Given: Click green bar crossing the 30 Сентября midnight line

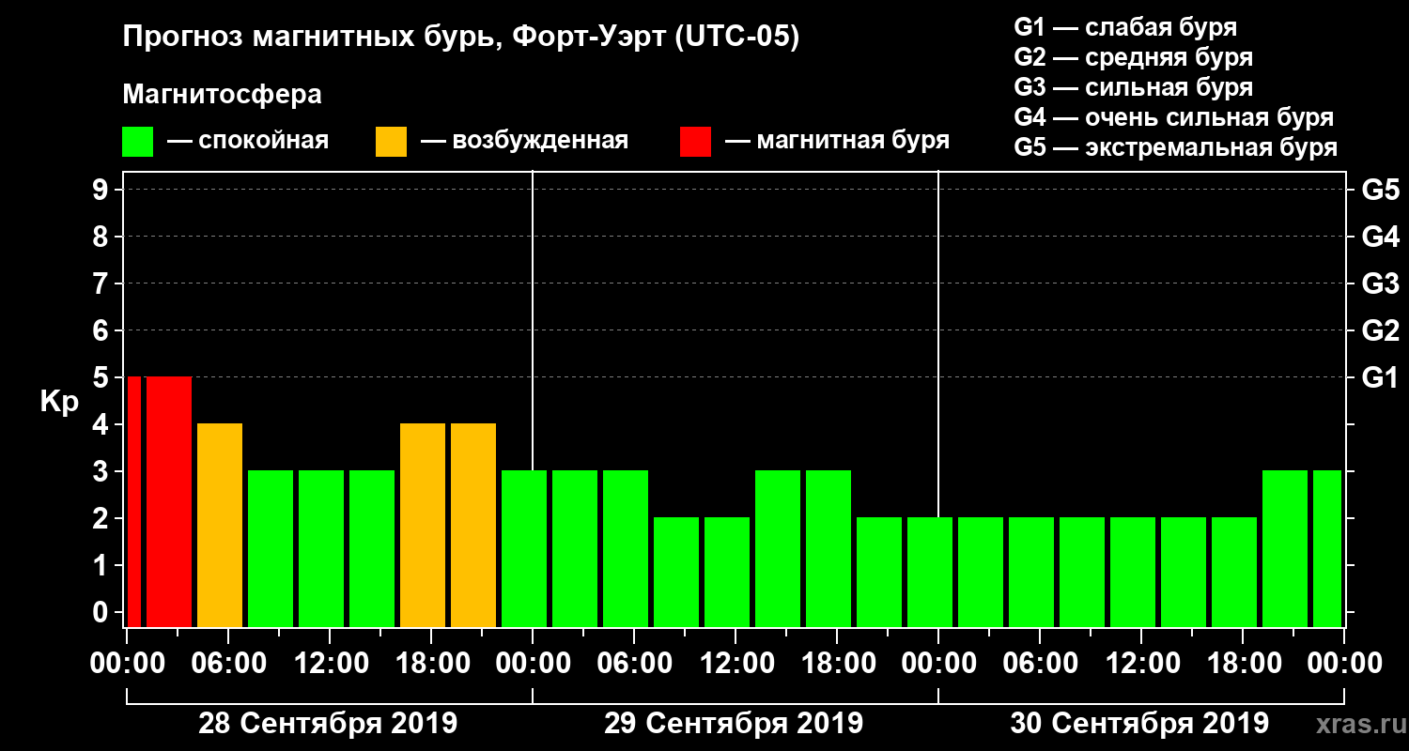Looking at the screenshot, I should pyautogui.click(x=930, y=572).
